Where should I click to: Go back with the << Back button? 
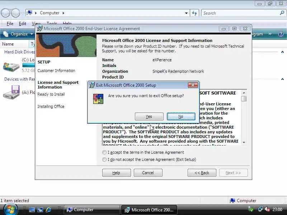(202, 173)
